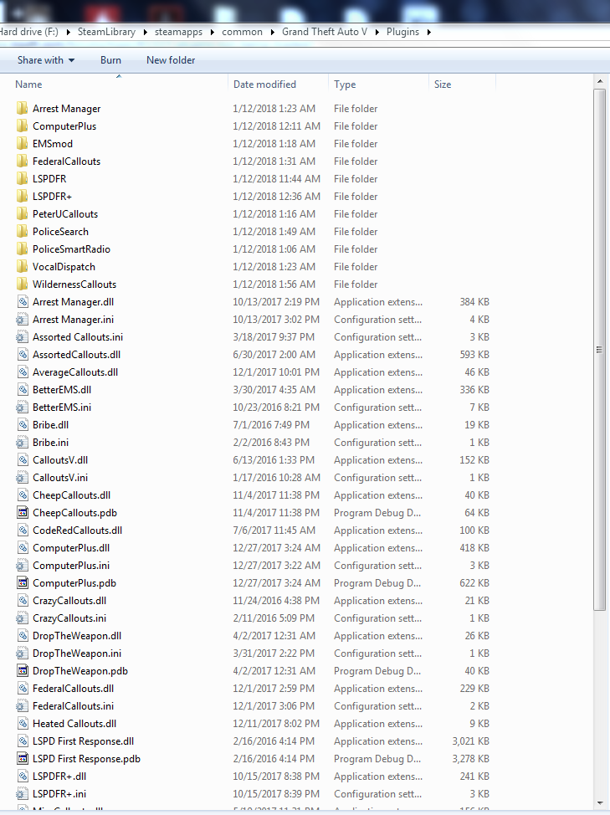Viewport: 610px width, 815px height.
Task: Select the DropTheWeapon.dll file name
Action: pos(77,636)
